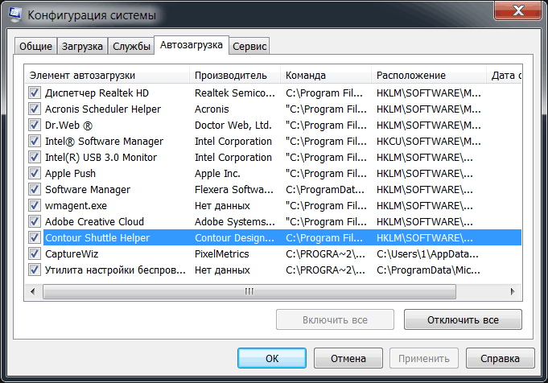This screenshot has height=383, width=548.
Task: Open the Сервис tab
Action: click(249, 46)
